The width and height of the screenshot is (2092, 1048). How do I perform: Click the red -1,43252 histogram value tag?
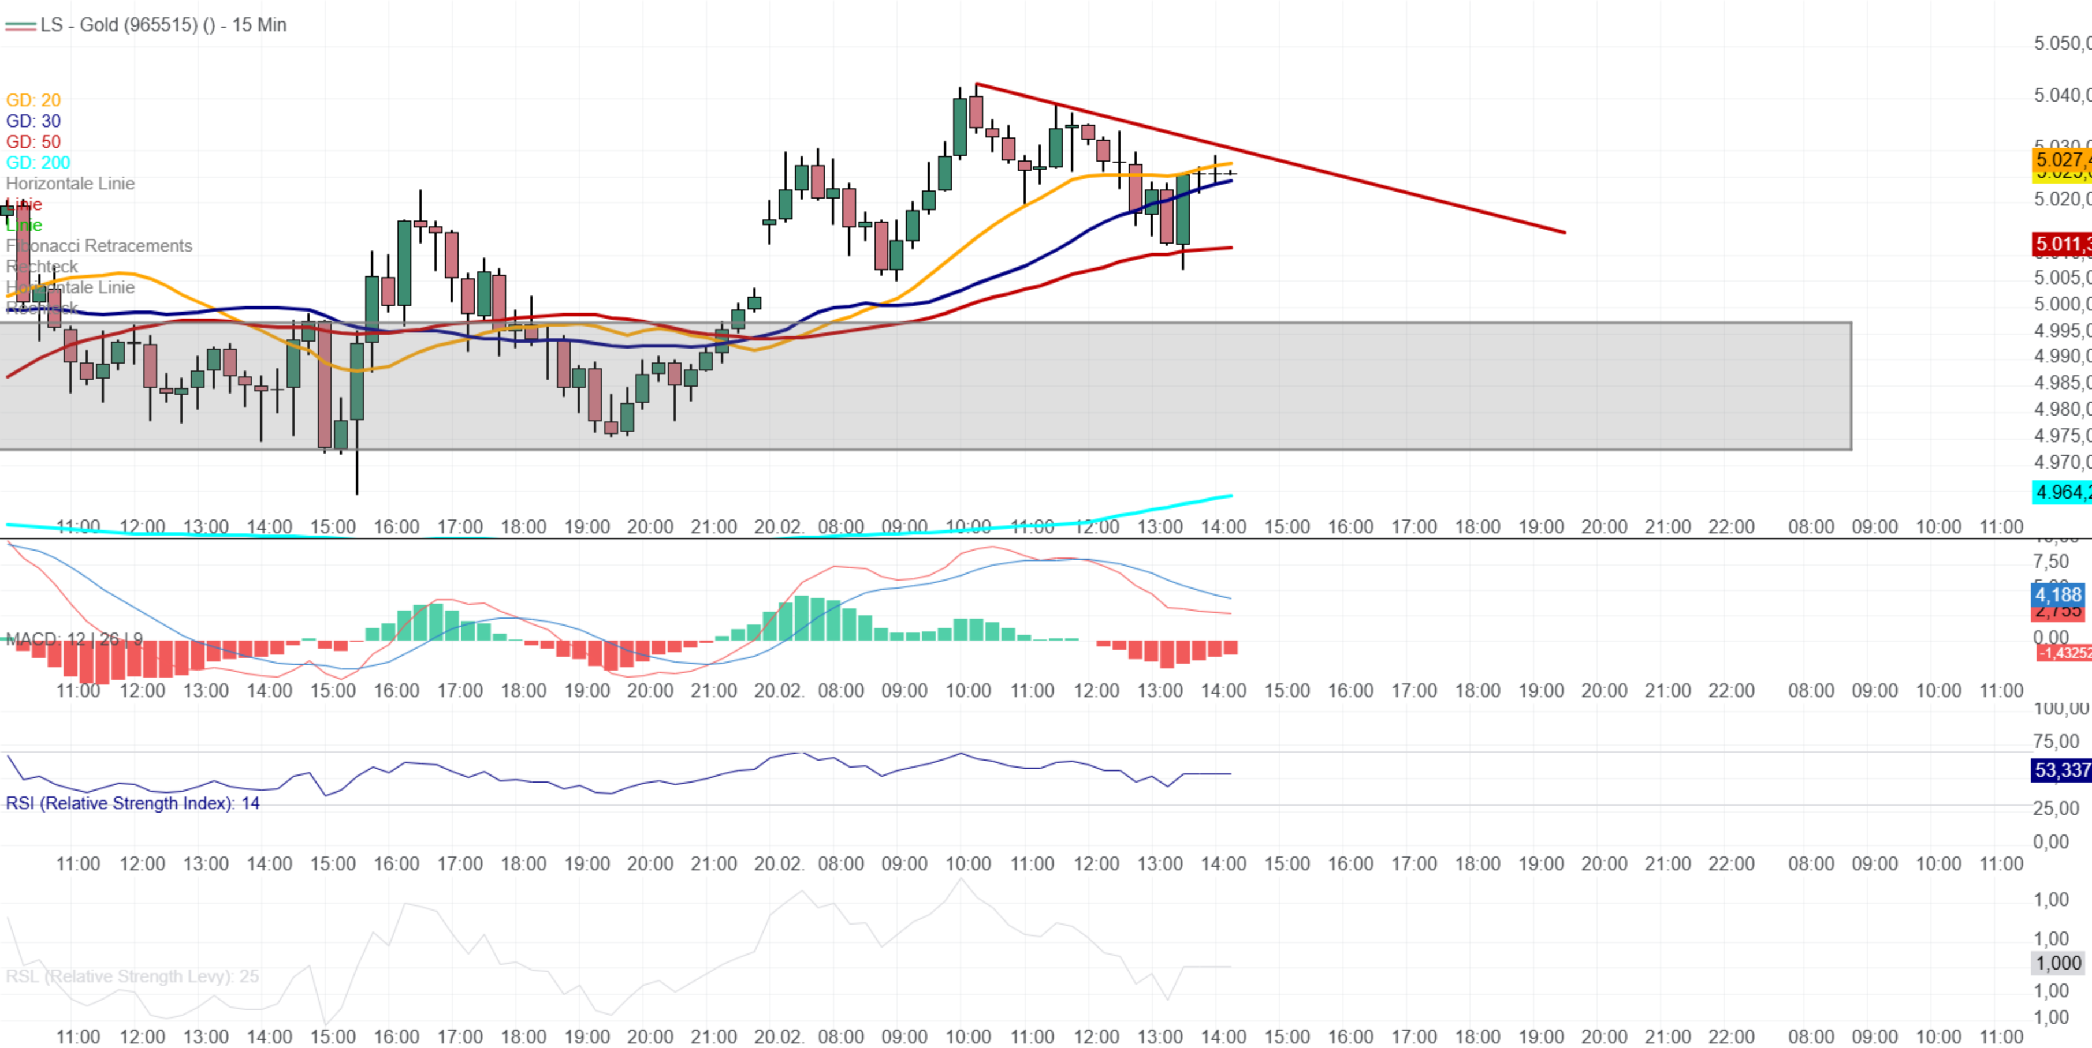pos(2064,653)
